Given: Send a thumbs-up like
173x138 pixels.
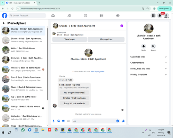Looking at the screenshot, I should click(123, 121).
